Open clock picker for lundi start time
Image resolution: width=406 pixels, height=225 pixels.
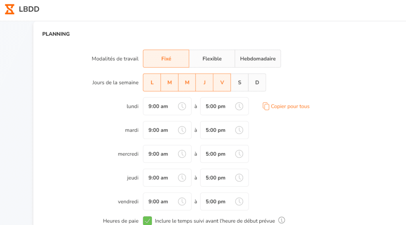pyautogui.click(x=182, y=106)
